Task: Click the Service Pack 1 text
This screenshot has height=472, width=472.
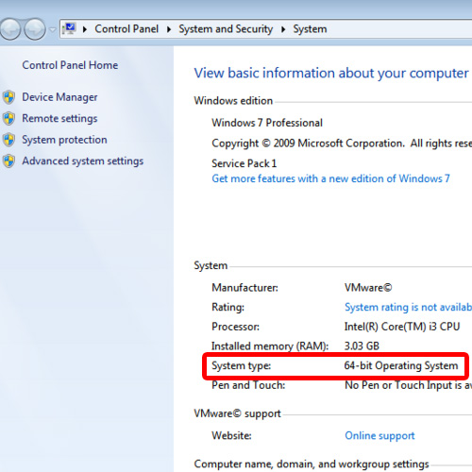Action: click(244, 163)
